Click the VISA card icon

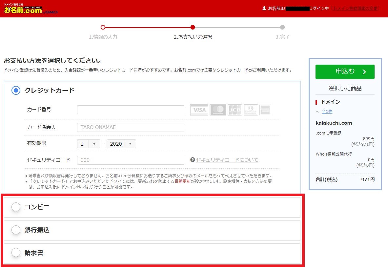pyautogui.click(x=199, y=110)
